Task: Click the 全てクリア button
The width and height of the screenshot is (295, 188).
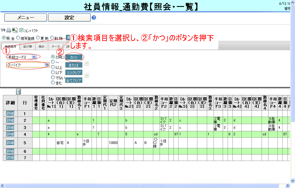Action: (x=74, y=80)
